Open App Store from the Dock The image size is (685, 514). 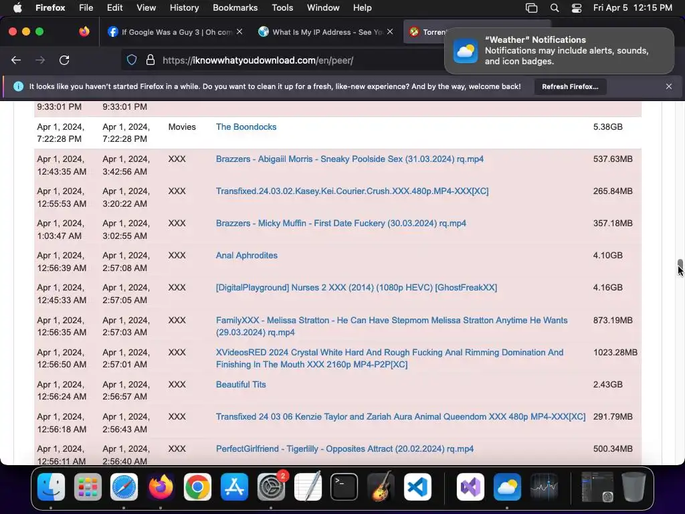coord(234,487)
